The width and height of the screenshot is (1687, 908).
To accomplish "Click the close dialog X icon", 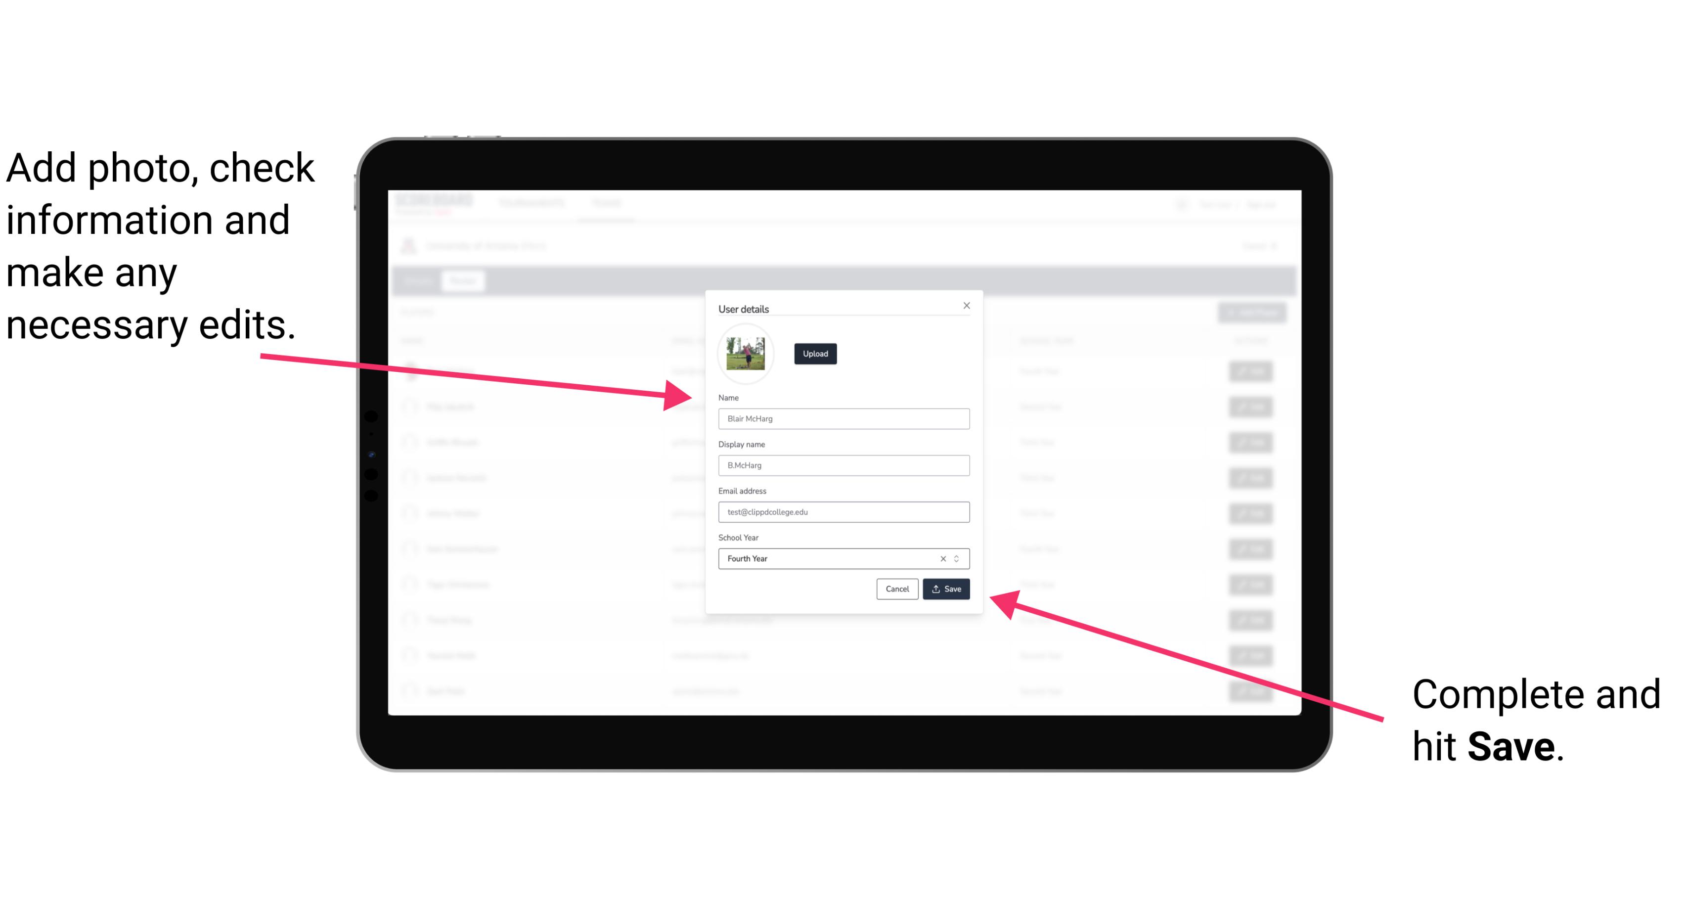I will pyautogui.click(x=967, y=305).
